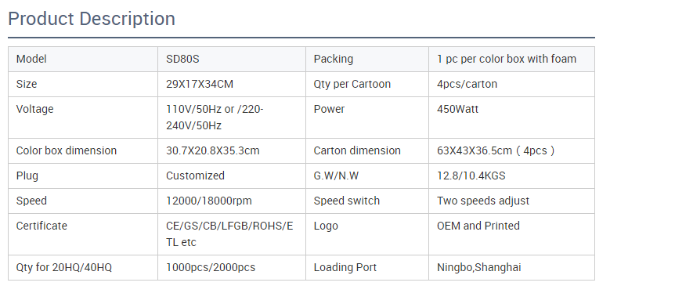Select the Voltage label cell

pos(83,118)
